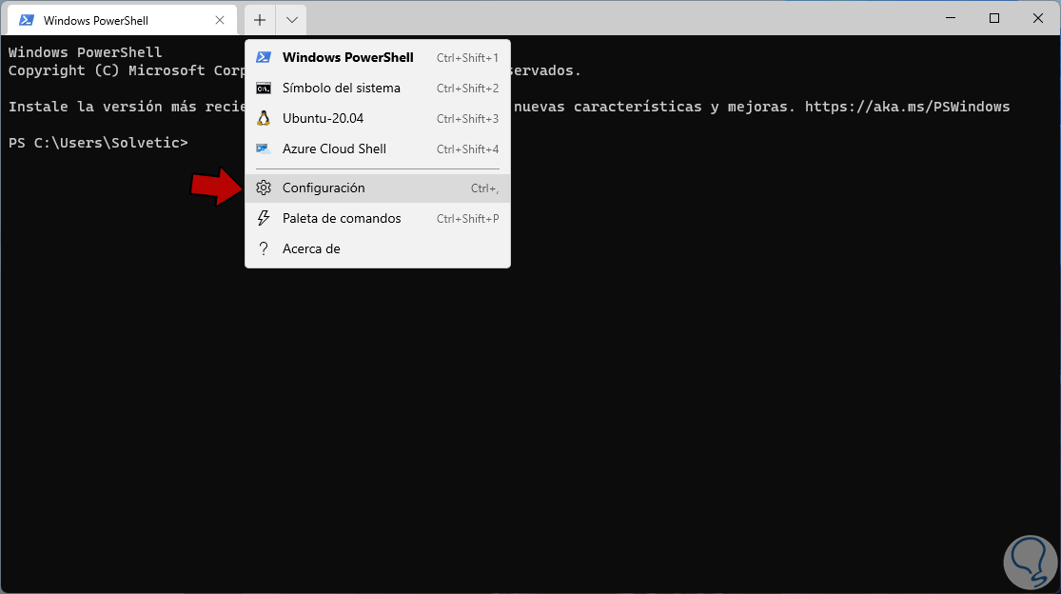
Task: Click the question mark Acerca de icon
Action: click(x=264, y=249)
